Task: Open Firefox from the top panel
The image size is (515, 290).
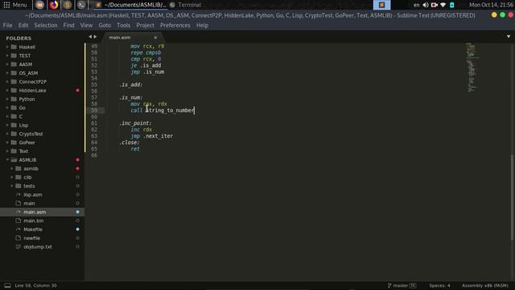Action: tap(54, 5)
